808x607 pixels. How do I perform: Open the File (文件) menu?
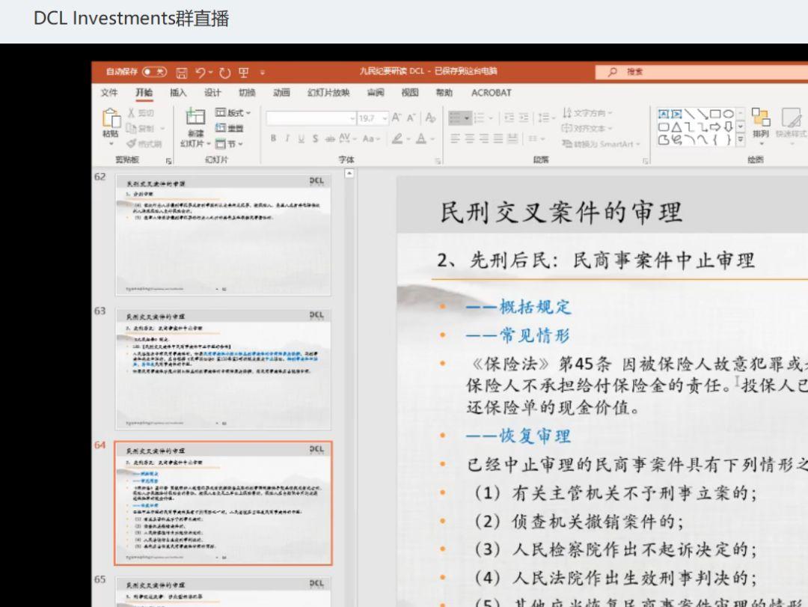(x=109, y=93)
